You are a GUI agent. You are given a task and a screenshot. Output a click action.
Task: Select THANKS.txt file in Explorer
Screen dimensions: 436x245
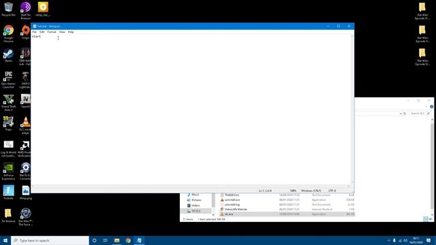(287, 195)
